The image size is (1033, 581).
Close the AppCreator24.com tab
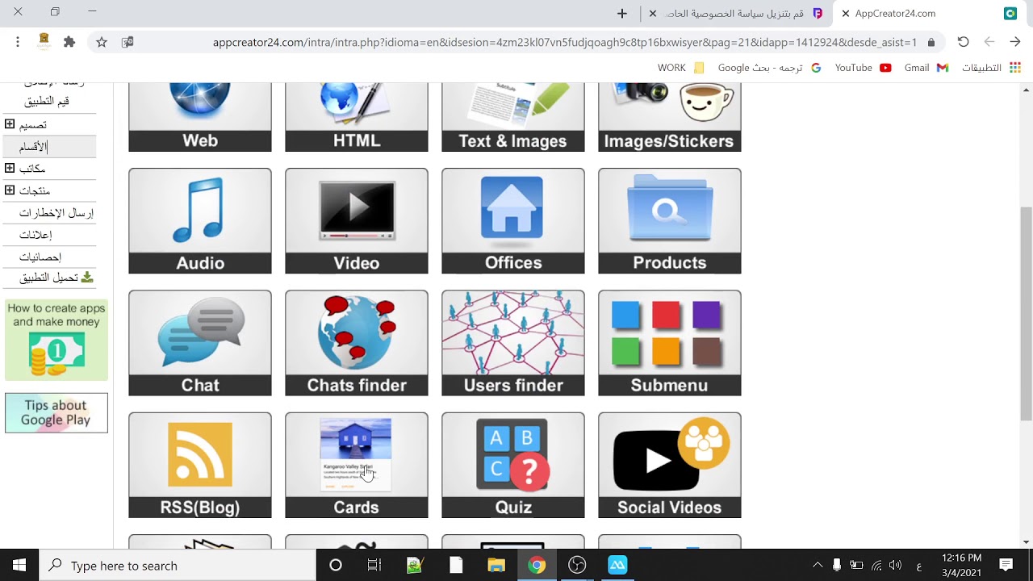click(x=846, y=14)
